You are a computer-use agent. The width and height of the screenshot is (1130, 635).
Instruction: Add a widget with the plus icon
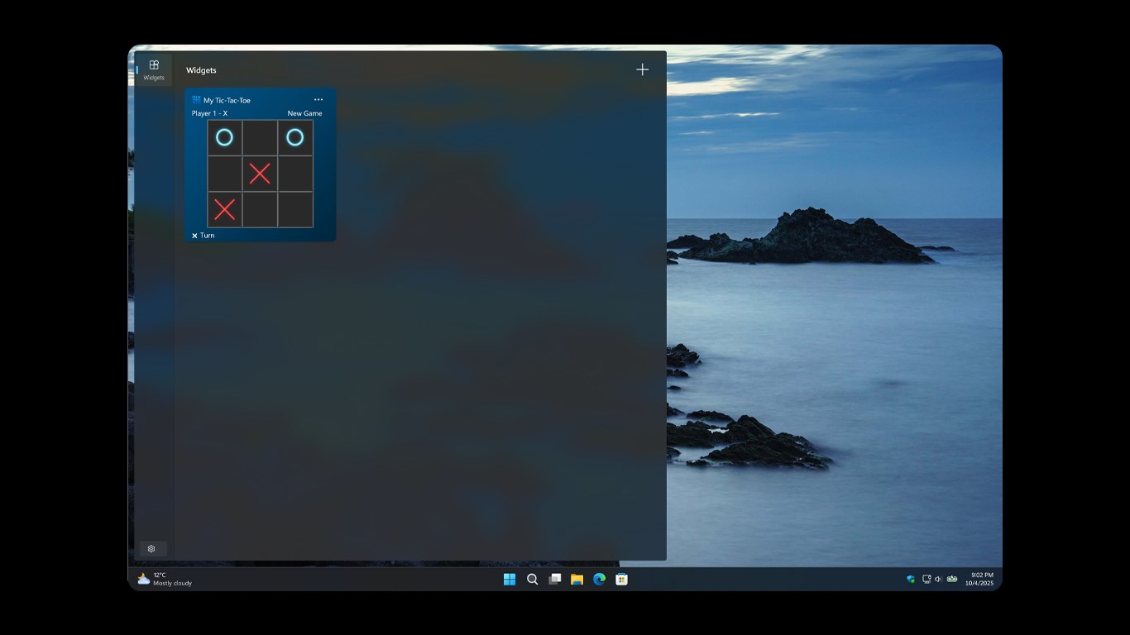pyautogui.click(x=642, y=69)
